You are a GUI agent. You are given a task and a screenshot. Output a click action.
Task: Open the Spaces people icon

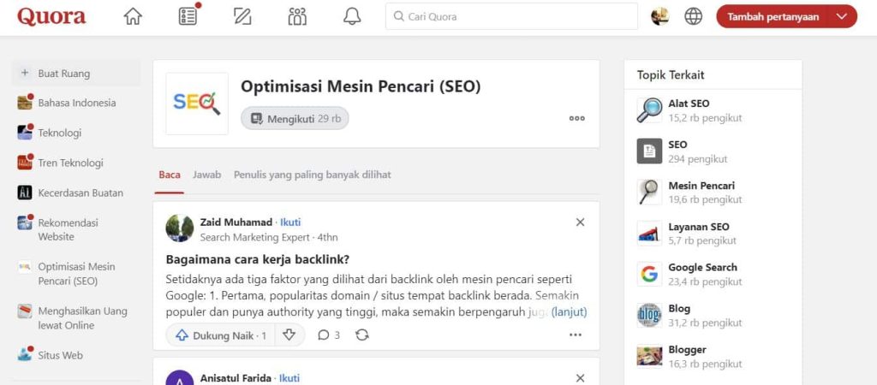point(297,16)
